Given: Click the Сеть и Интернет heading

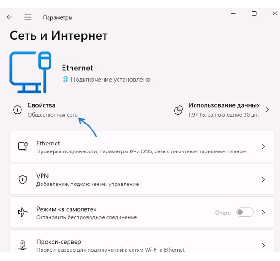Looking at the screenshot, I should [x=59, y=35].
